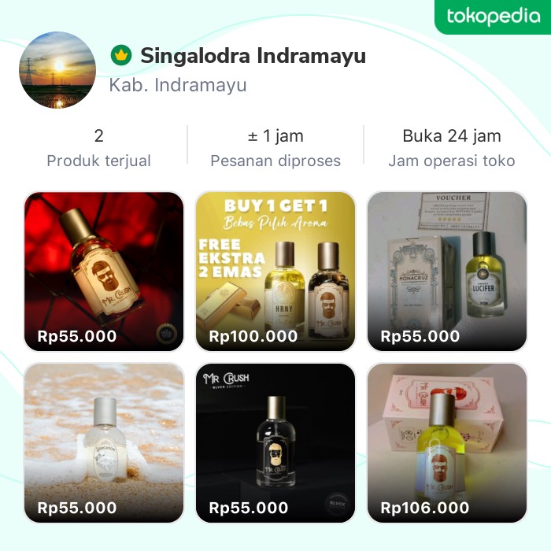Click the Tokopedia logo

click(493, 17)
